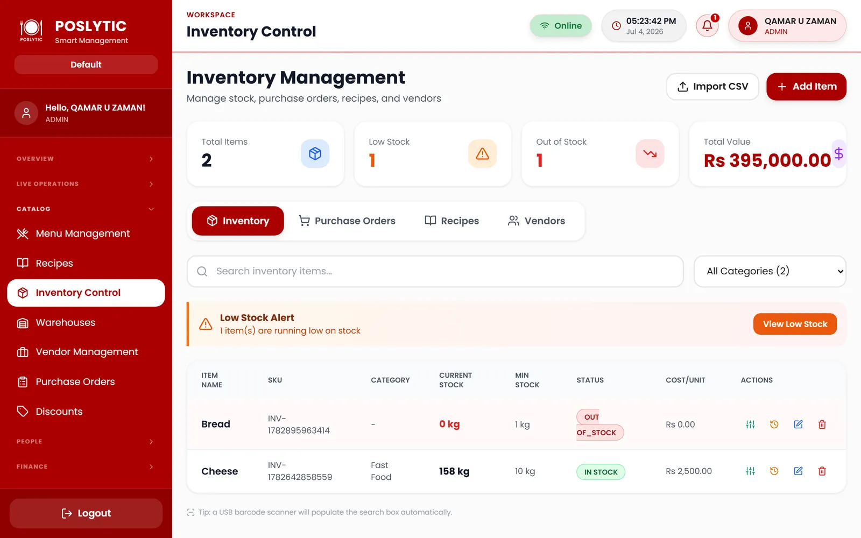Click the Fast Food category cell
Viewport: 861px width, 538px height.
[x=381, y=471]
